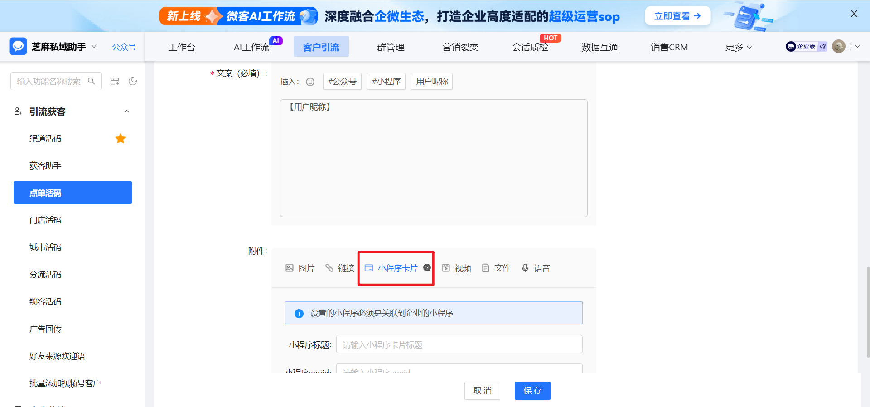Open 获客助手 in sidebar
Screen dimensions: 870x407
pos(45,166)
